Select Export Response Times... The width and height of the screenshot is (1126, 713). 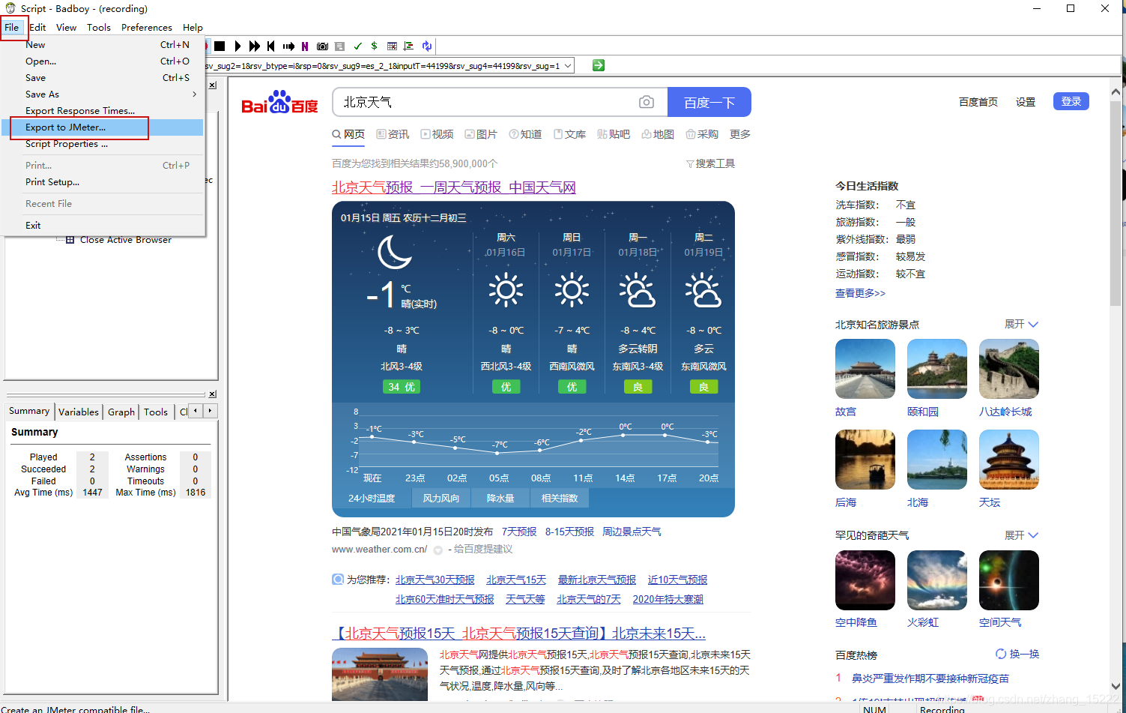point(104,111)
